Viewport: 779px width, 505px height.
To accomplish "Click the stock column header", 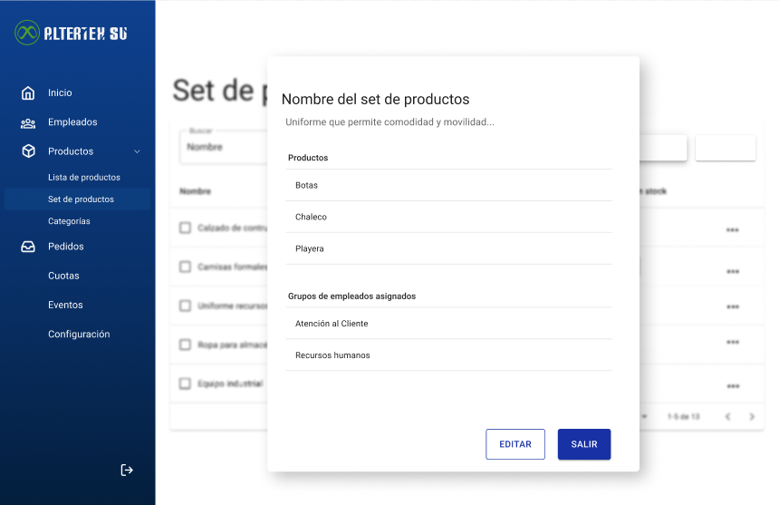I will coord(655,191).
